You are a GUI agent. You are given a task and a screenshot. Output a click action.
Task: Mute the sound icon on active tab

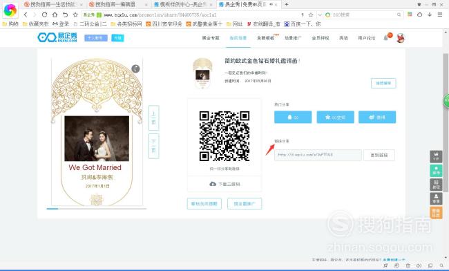271,5
